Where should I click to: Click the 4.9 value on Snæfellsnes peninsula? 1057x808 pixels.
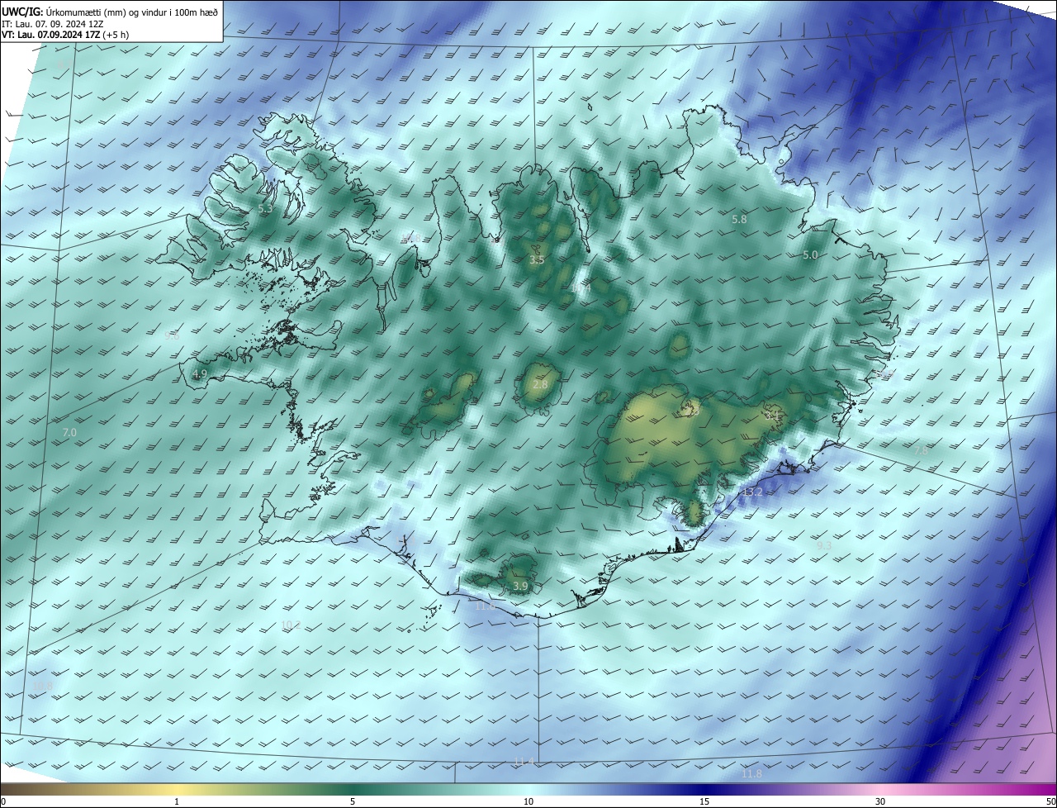click(200, 374)
